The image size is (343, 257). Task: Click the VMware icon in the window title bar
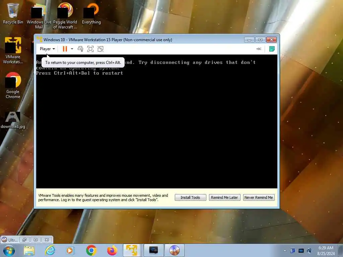[40, 39]
